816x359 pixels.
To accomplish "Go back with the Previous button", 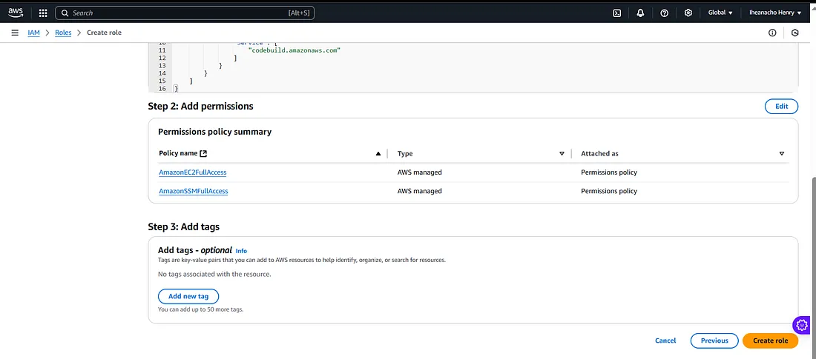I will [714, 340].
